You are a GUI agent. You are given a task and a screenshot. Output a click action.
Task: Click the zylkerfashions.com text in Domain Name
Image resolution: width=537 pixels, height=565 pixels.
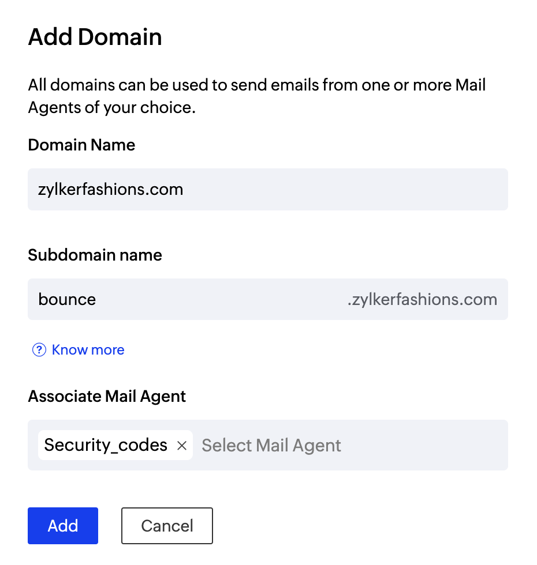click(x=110, y=189)
